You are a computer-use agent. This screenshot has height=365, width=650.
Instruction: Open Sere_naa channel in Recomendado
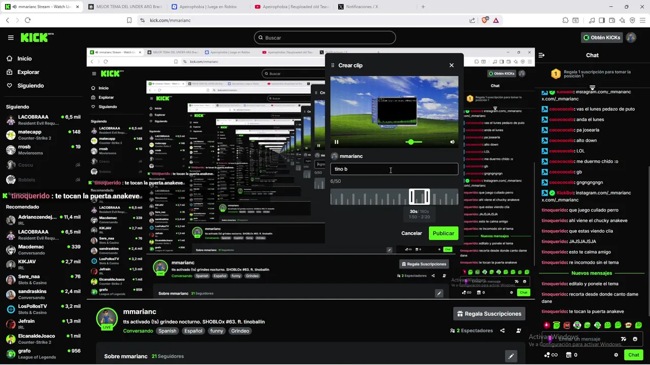[43, 279]
